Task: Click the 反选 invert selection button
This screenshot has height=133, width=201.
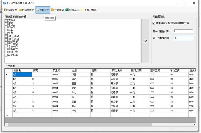Action: pos(145,41)
